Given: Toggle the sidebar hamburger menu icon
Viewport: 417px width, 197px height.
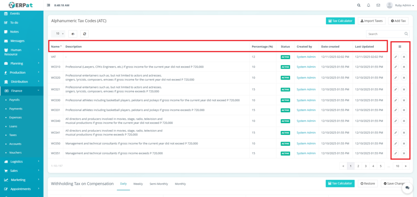Looking at the screenshot, I should pos(49,5).
